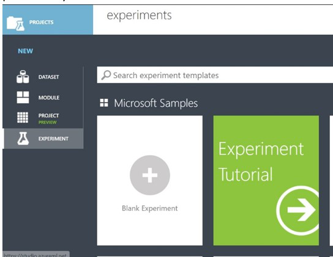Choose the MODULE menu entry
333x257 pixels.
coord(43,98)
